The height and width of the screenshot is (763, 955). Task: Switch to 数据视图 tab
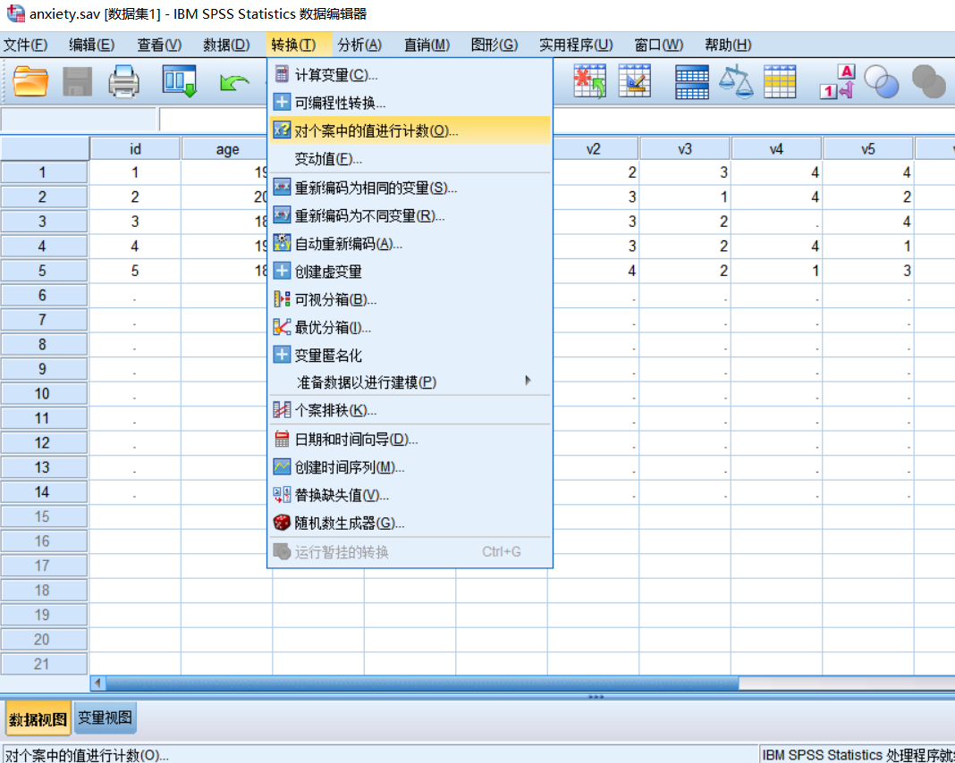point(38,718)
